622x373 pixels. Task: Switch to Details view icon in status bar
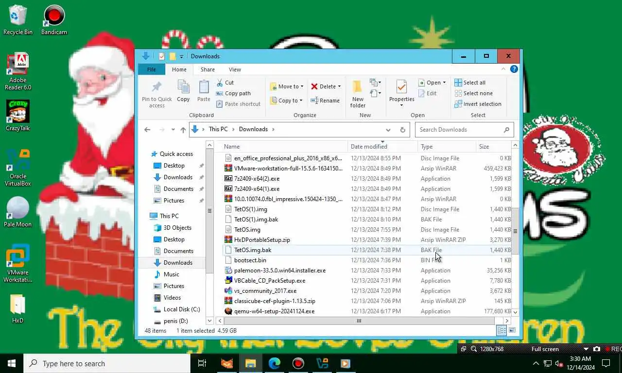pyautogui.click(x=501, y=330)
